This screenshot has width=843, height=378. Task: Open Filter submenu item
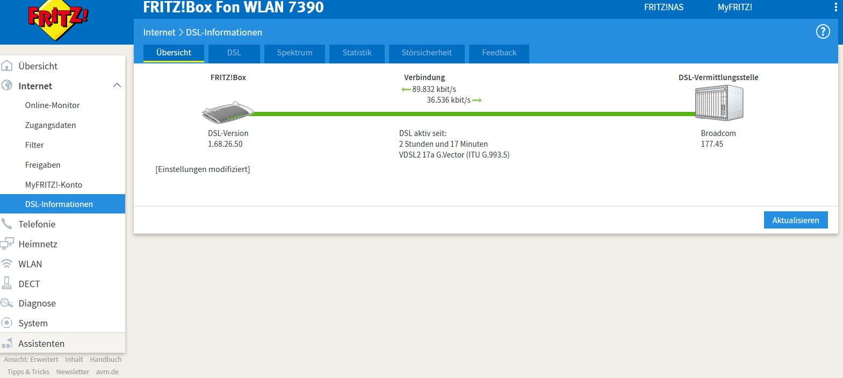pyautogui.click(x=62, y=145)
